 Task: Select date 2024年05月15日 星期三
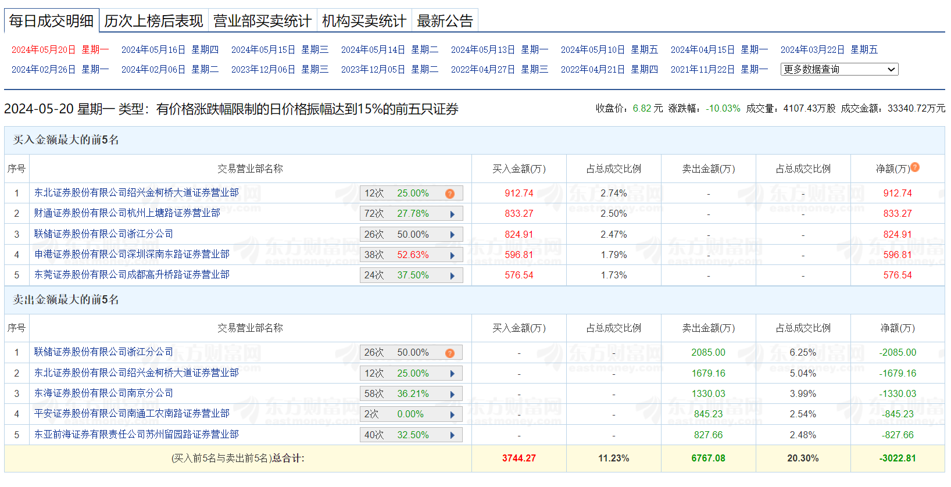coord(280,50)
